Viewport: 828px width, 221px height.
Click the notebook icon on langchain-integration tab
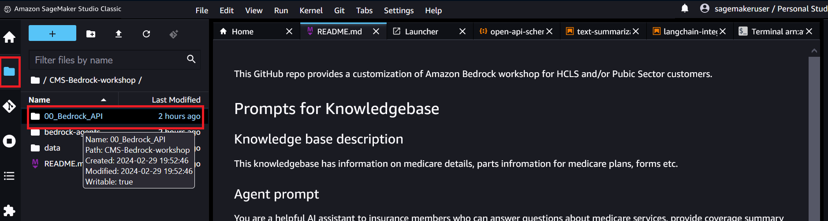656,31
